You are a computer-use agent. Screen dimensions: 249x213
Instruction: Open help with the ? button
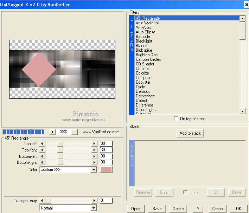198,209
